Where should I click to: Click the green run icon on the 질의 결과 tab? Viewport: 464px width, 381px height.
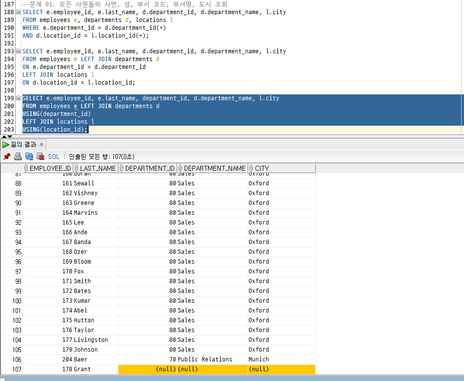click(x=5, y=144)
